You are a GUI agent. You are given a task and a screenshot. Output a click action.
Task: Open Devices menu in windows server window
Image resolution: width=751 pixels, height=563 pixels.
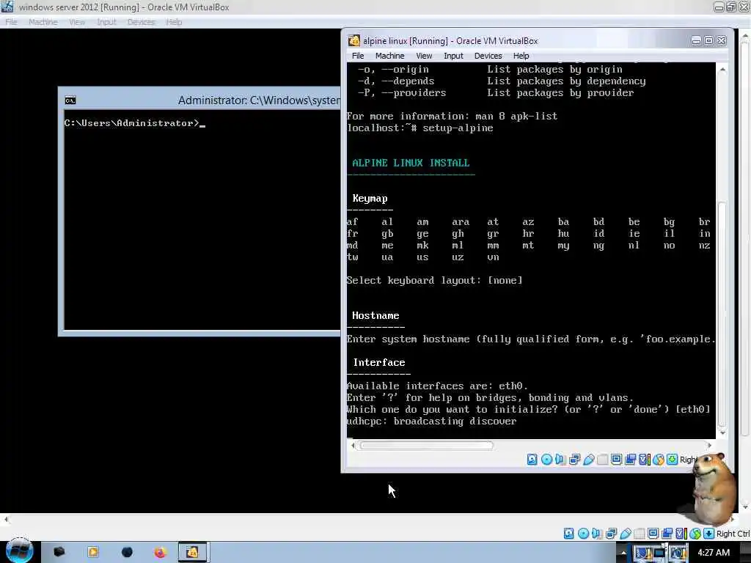142,22
